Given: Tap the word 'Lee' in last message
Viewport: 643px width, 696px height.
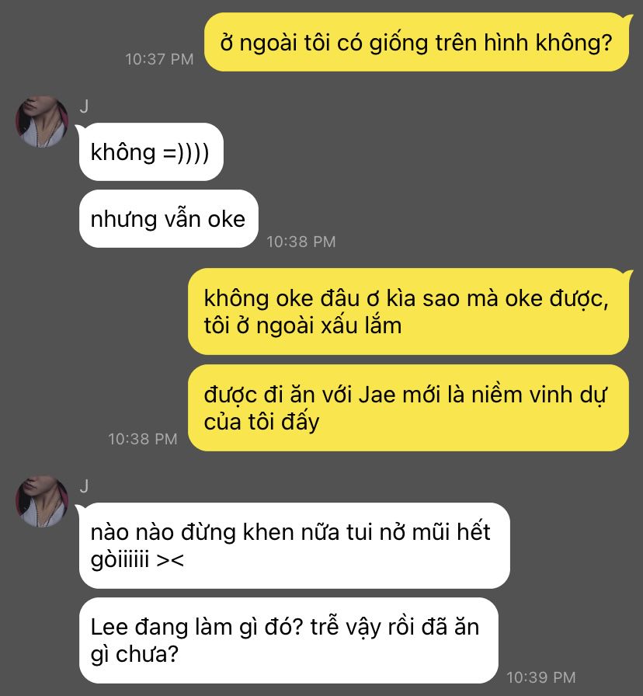Looking at the screenshot, I should click(109, 627).
